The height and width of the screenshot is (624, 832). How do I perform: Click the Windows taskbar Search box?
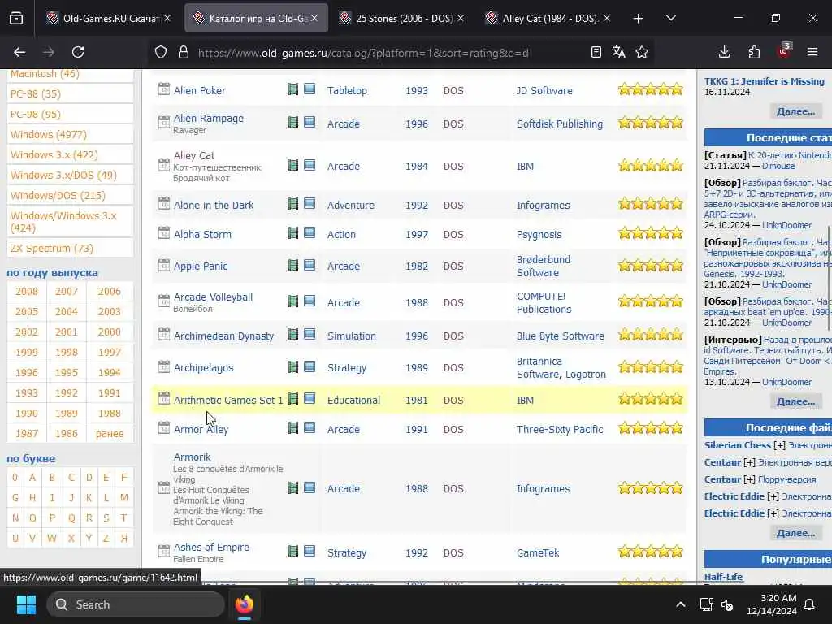click(136, 604)
